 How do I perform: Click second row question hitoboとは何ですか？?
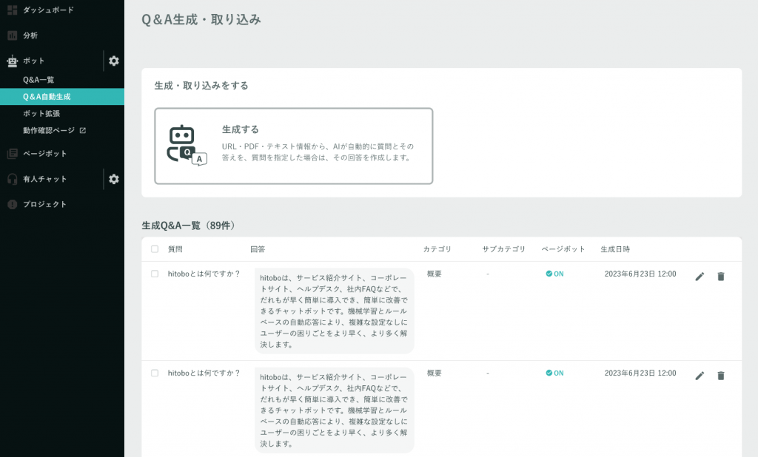[204, 373]
